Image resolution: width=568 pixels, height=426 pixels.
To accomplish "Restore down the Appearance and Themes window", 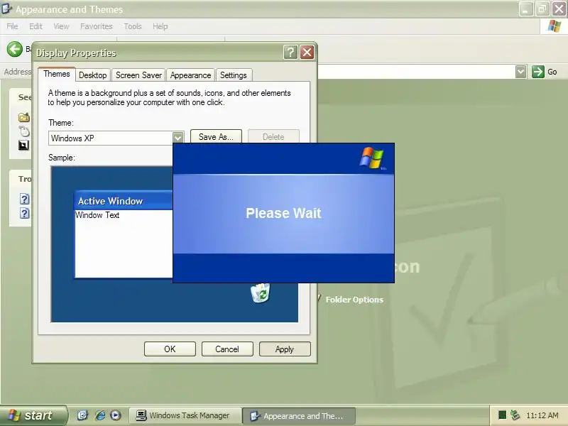I will coord(542,9).
